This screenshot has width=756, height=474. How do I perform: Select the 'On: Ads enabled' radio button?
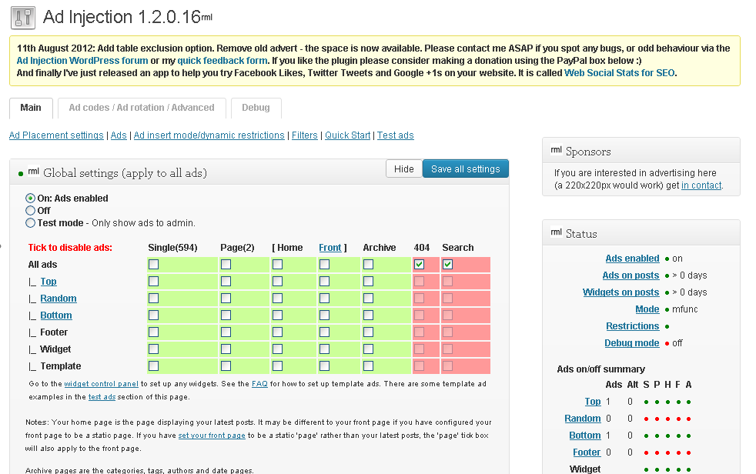pyautogui.click(x=31, y=198)
